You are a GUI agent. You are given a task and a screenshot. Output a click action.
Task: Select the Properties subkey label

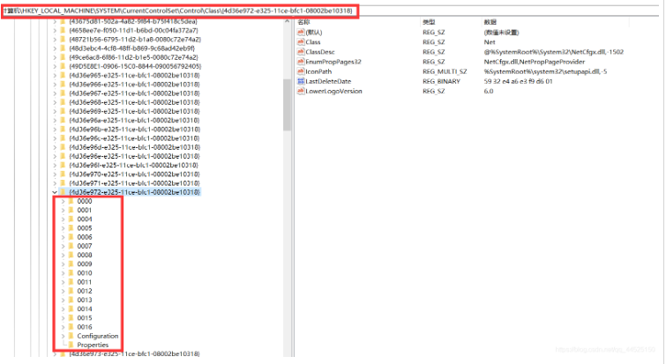click(93, 345)
